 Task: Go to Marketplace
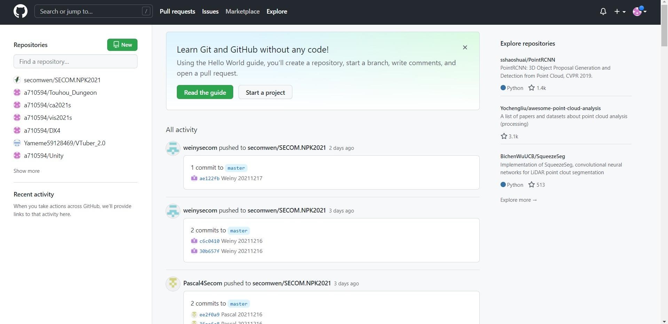tap(243, 11)
